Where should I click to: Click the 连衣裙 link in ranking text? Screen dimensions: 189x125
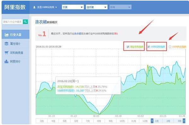(x=77, y=34)
